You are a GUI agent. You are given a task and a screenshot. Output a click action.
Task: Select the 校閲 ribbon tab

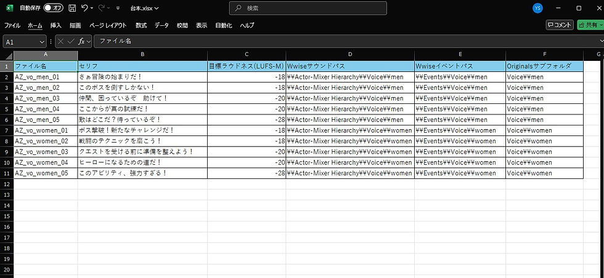182,25
